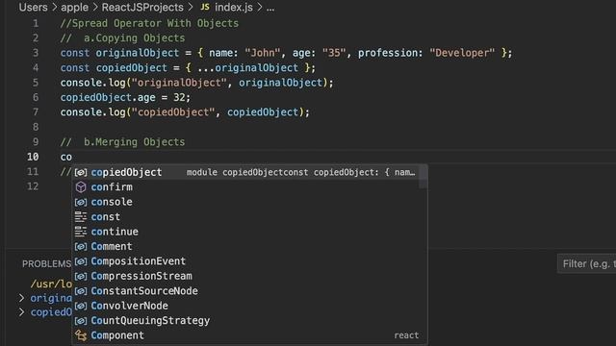The image size is (616, 346).
Task: Click the "/usr/lo" path in console output
Action: (51, 284)
